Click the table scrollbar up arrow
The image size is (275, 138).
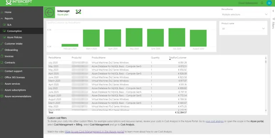coord(266,58)
